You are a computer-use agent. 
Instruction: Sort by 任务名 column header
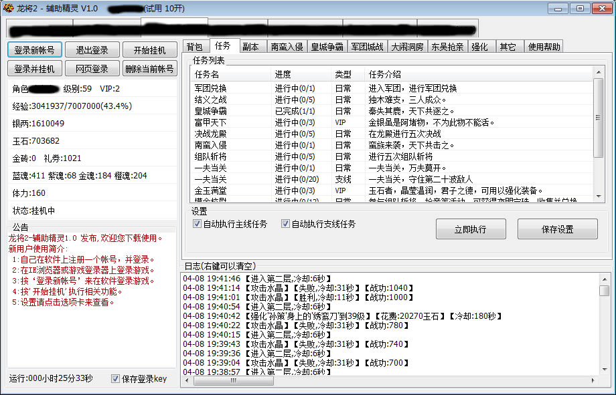coord(231,74)
